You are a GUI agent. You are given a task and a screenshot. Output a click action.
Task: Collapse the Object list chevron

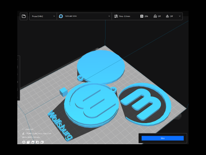[23, 129]
